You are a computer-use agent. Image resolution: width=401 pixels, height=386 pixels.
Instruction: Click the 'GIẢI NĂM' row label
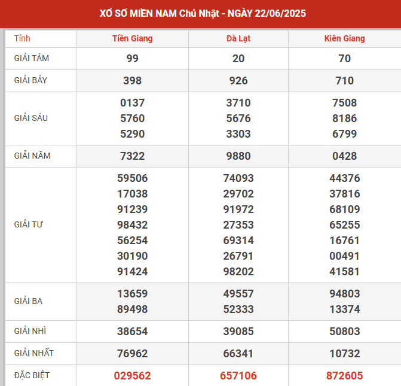point(32,156)
